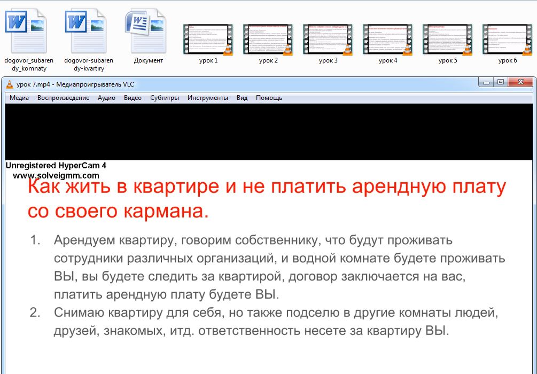
Task: Minimize the VLC player window
Action: (486, 82)
